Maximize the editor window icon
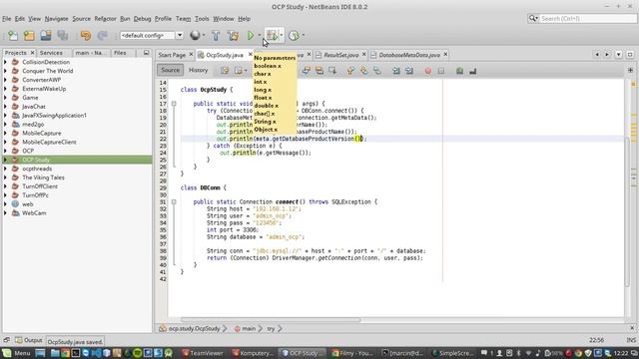This screenshot has height=359, width=639. pyautogui.click(x=630, y=54)
